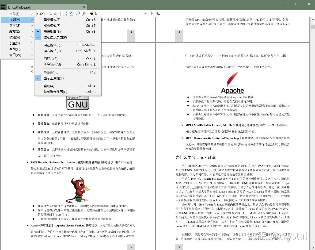This screenshot has height=250, width=315.
Task: Choose 幻灯片 slideshow from view menu
Action: pyautogui.click(x=51, y=59)
